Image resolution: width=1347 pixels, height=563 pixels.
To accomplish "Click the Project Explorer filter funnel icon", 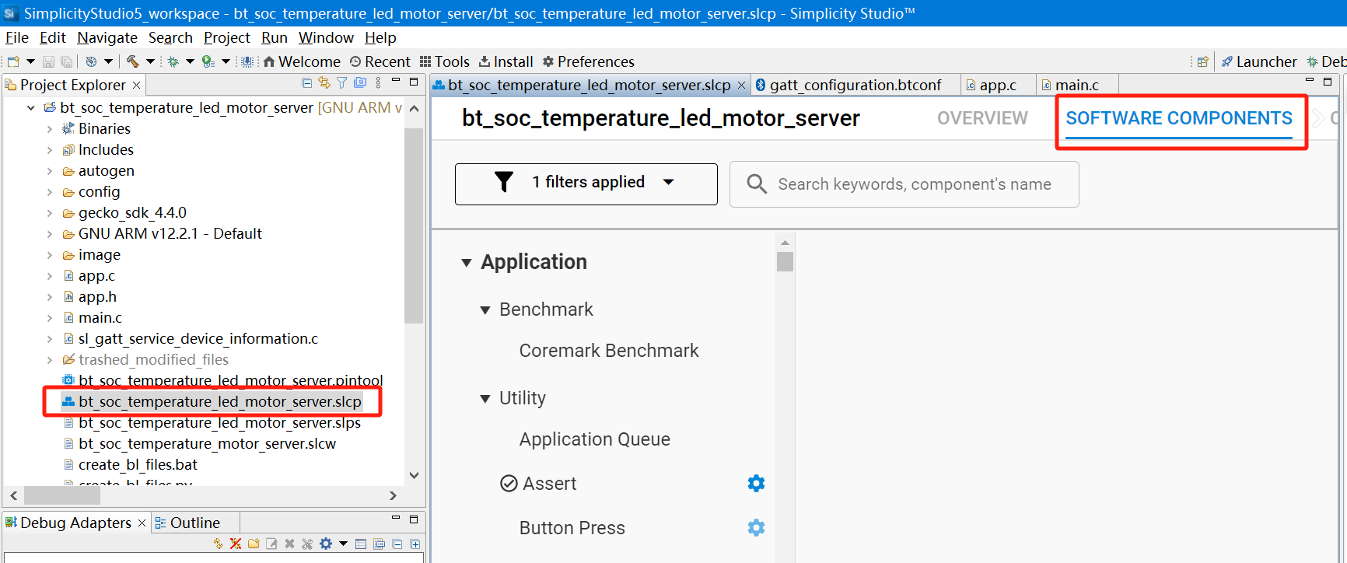I will click(x=342, y=83).
